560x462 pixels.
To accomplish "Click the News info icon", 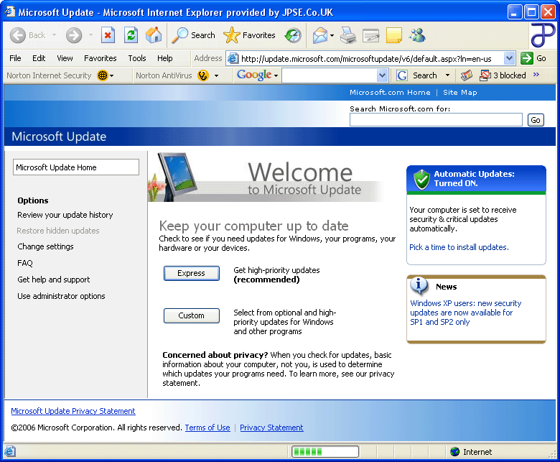I will 419,285.
